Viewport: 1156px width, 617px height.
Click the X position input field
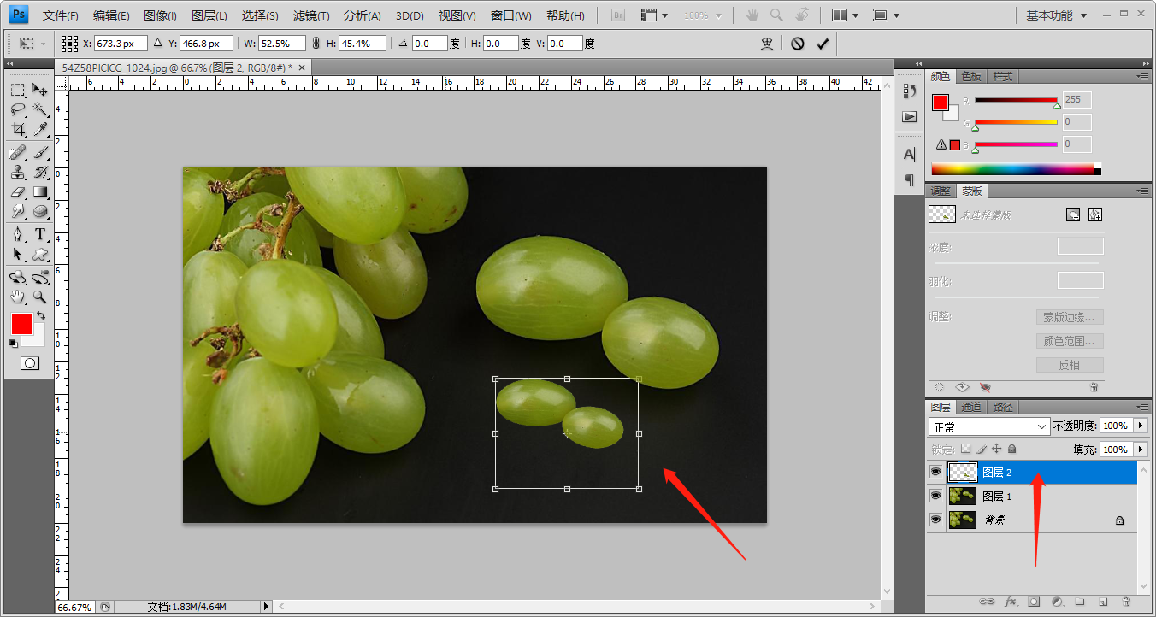click(121, 44)
